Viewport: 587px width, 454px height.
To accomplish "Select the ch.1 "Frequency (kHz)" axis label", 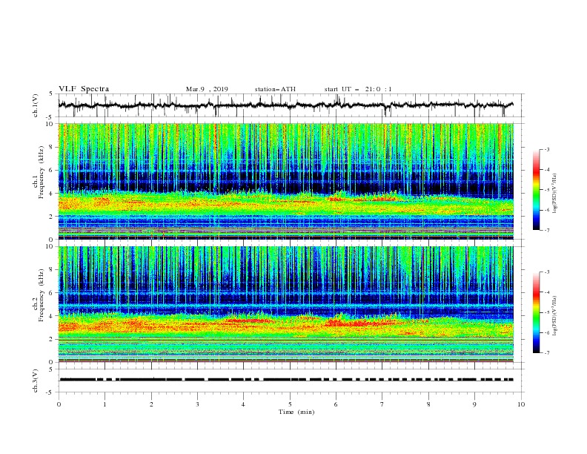I will point(41,174).
